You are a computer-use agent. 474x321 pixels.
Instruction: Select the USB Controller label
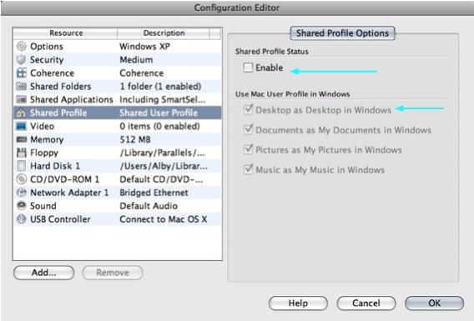click(60, 219)
